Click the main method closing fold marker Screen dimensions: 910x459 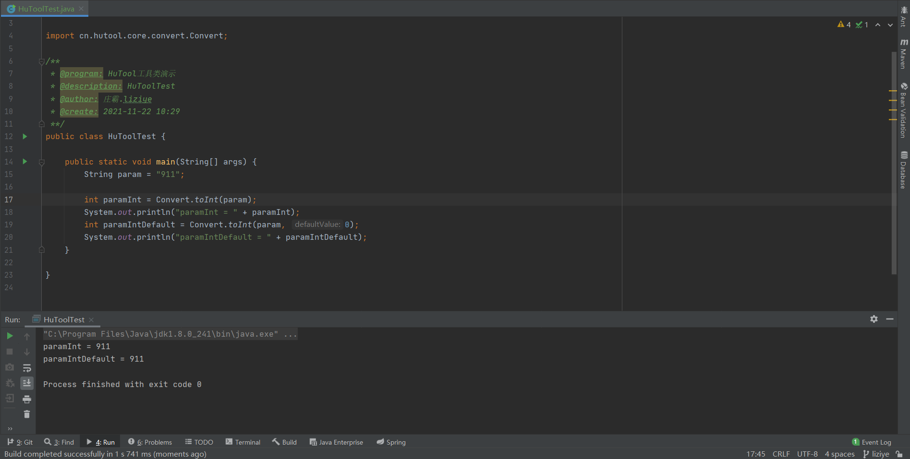(x=42, y=250)
